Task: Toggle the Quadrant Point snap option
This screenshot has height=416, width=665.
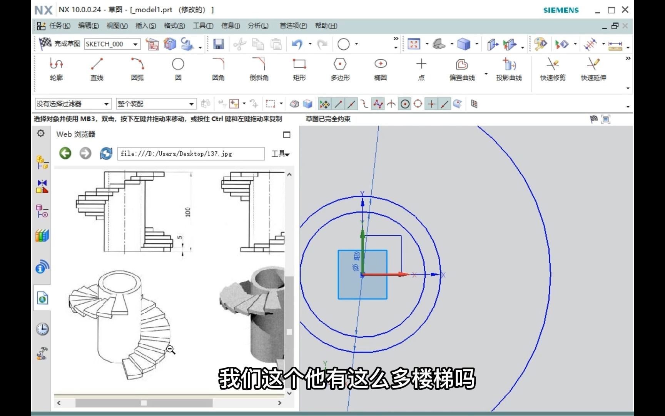Action: pyautogui.click(x=418, y=104)
